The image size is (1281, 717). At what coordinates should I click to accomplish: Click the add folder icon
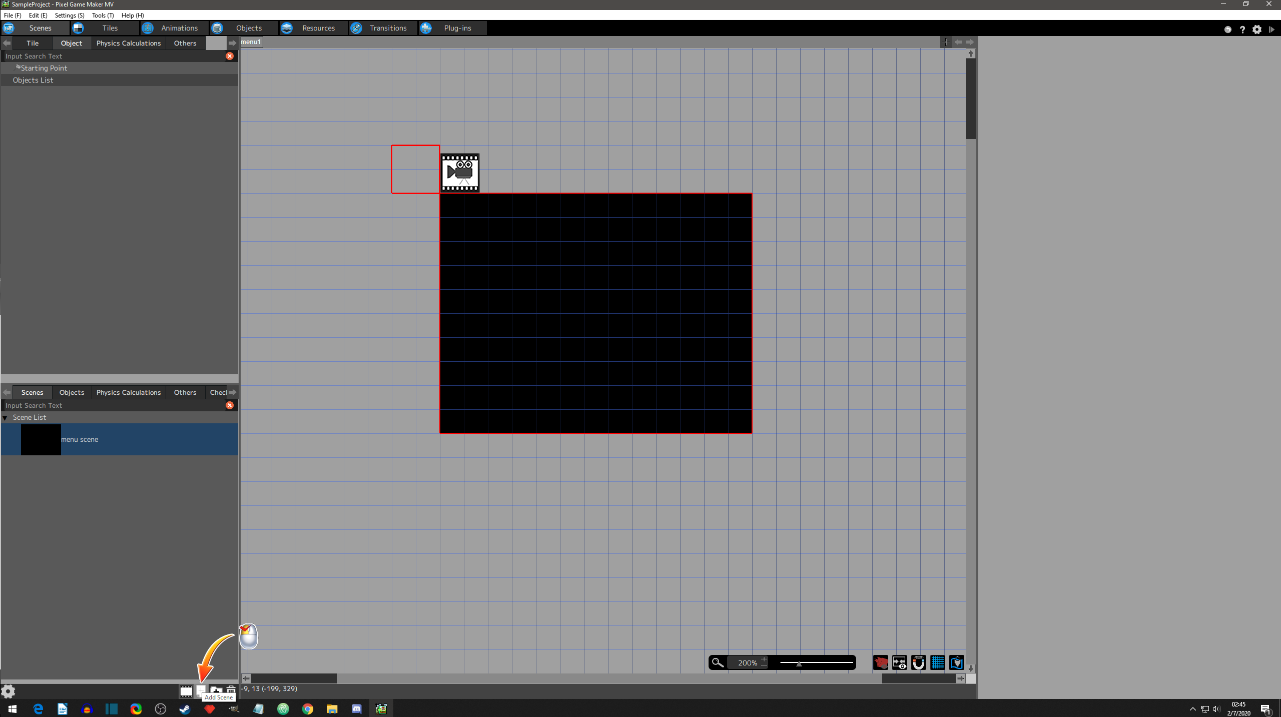(x=216, y=691)
